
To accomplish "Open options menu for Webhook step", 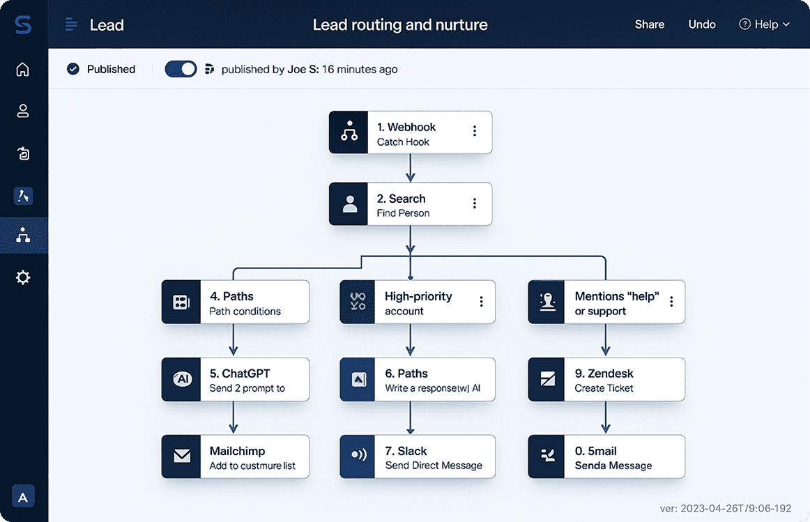I will point(475,131).
